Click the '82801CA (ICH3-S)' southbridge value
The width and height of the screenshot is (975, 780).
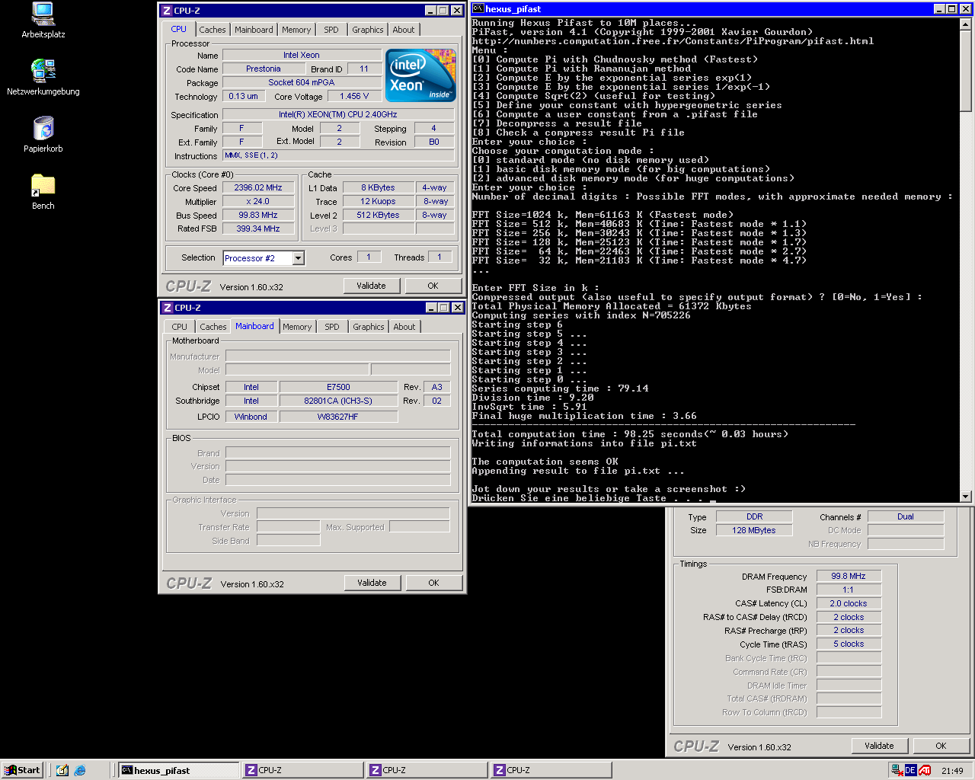tap(338, 401)
